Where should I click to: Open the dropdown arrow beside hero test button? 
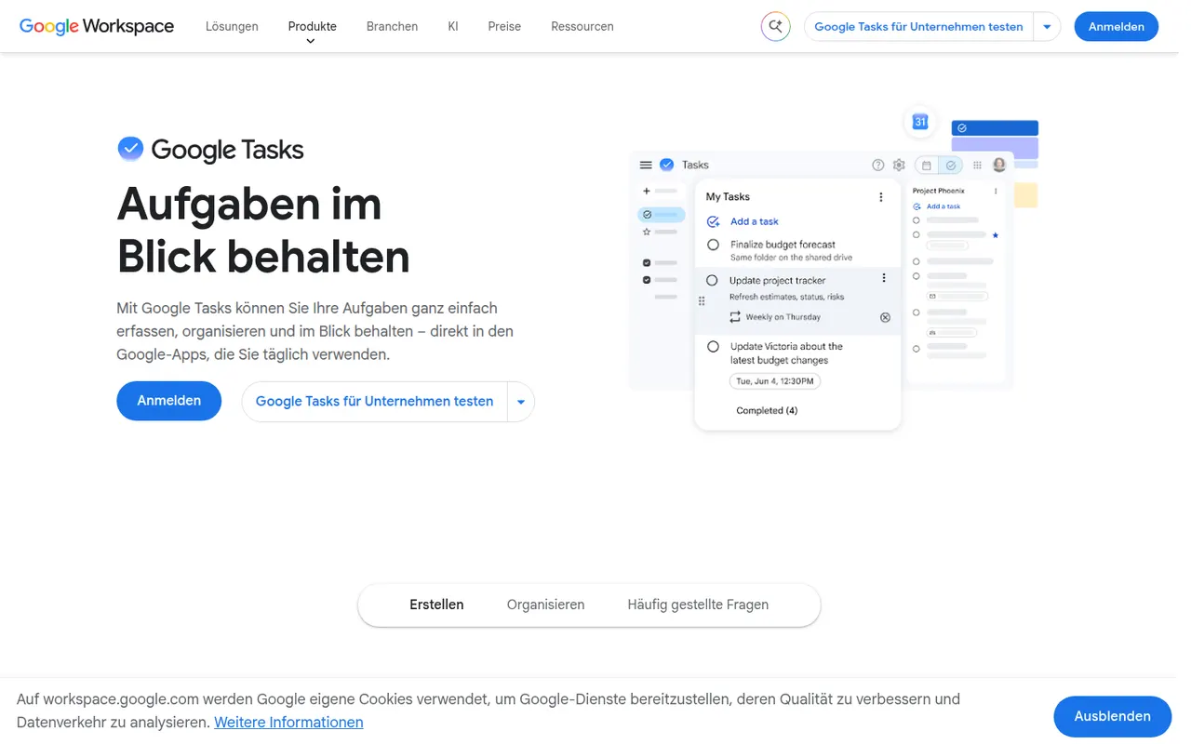(x=521, y=402)
